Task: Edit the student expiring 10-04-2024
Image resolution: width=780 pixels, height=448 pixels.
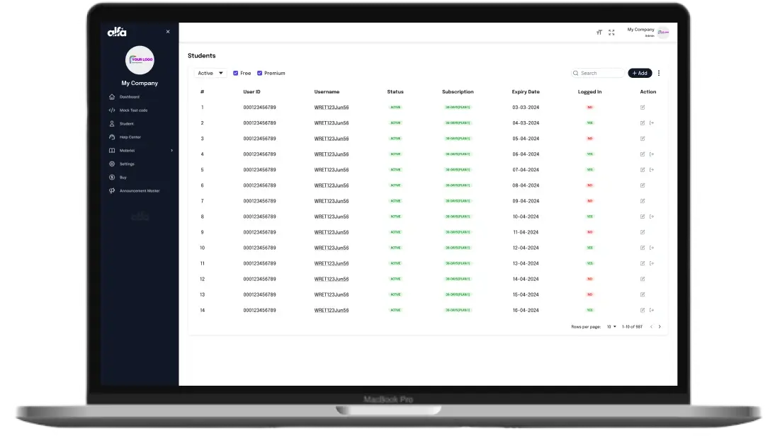Action: tap(642, 217)
